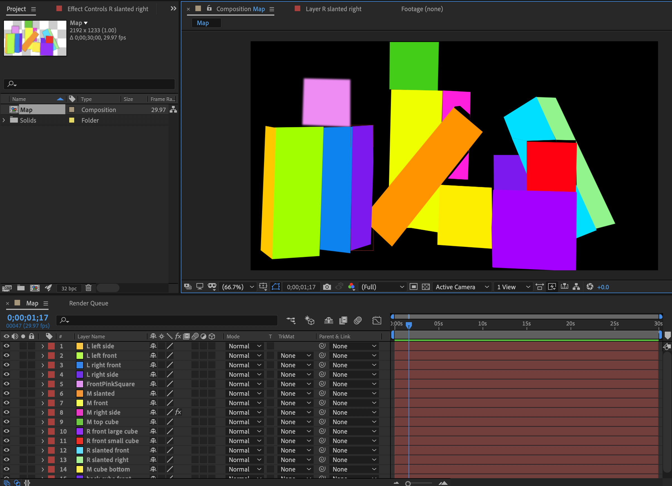
Task: Switch to the Render Queue tab
Action: 88,303
